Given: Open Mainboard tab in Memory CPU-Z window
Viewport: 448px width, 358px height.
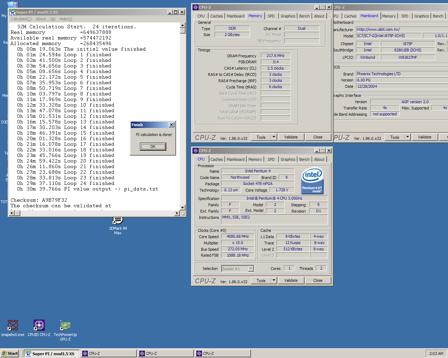Looking at the screenshot, I should 236,16.
